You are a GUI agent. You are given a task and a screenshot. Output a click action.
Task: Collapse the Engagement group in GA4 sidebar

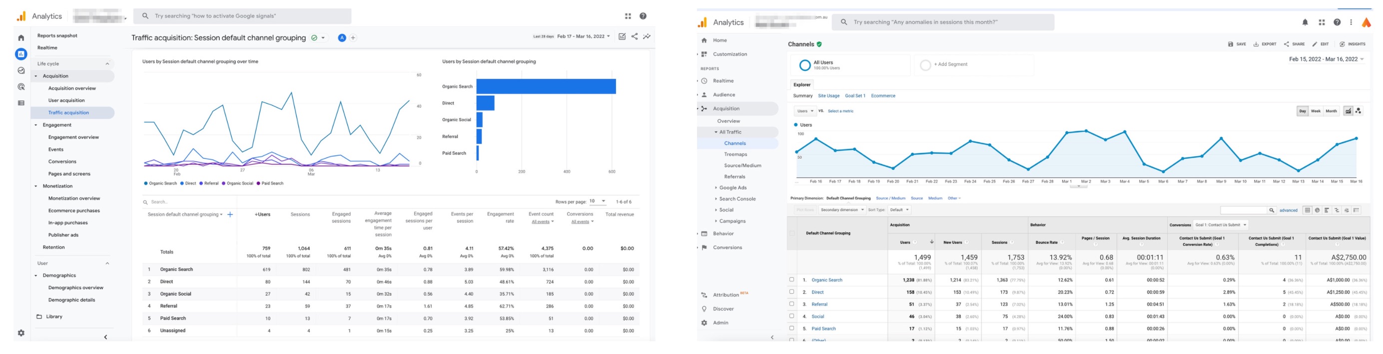(x=36, y=125)
